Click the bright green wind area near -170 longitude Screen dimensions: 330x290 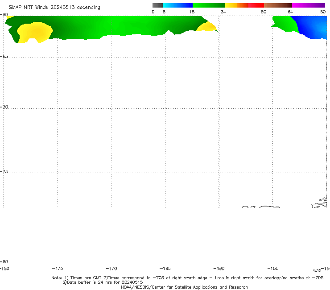[118, 26]
